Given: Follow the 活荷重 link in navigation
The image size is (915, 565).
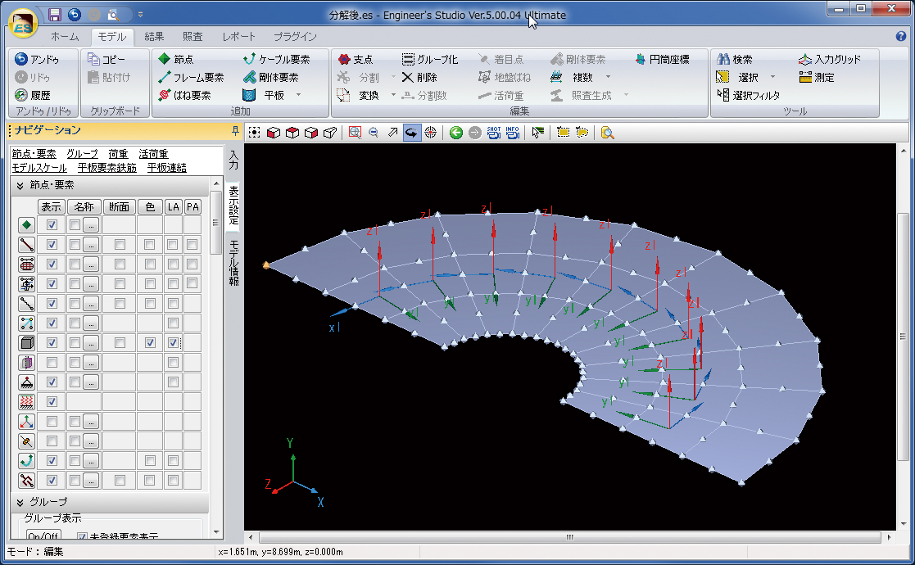Looking at the screenshot, I should pos(153,154).
